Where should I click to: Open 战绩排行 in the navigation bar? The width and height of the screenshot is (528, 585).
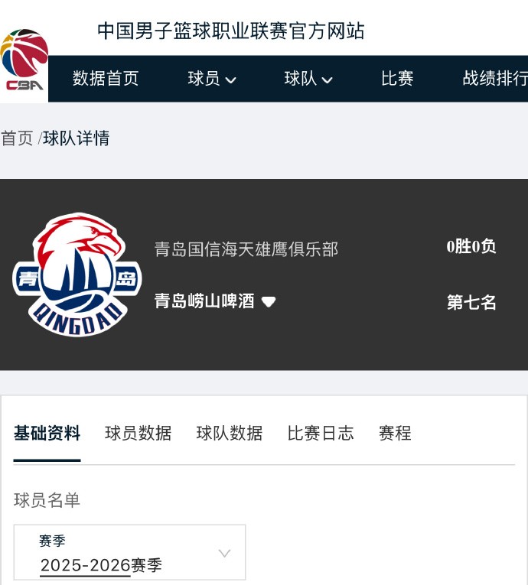495,78
